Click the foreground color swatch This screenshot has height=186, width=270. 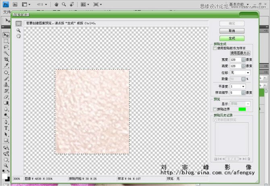click(x=5, y=176)
